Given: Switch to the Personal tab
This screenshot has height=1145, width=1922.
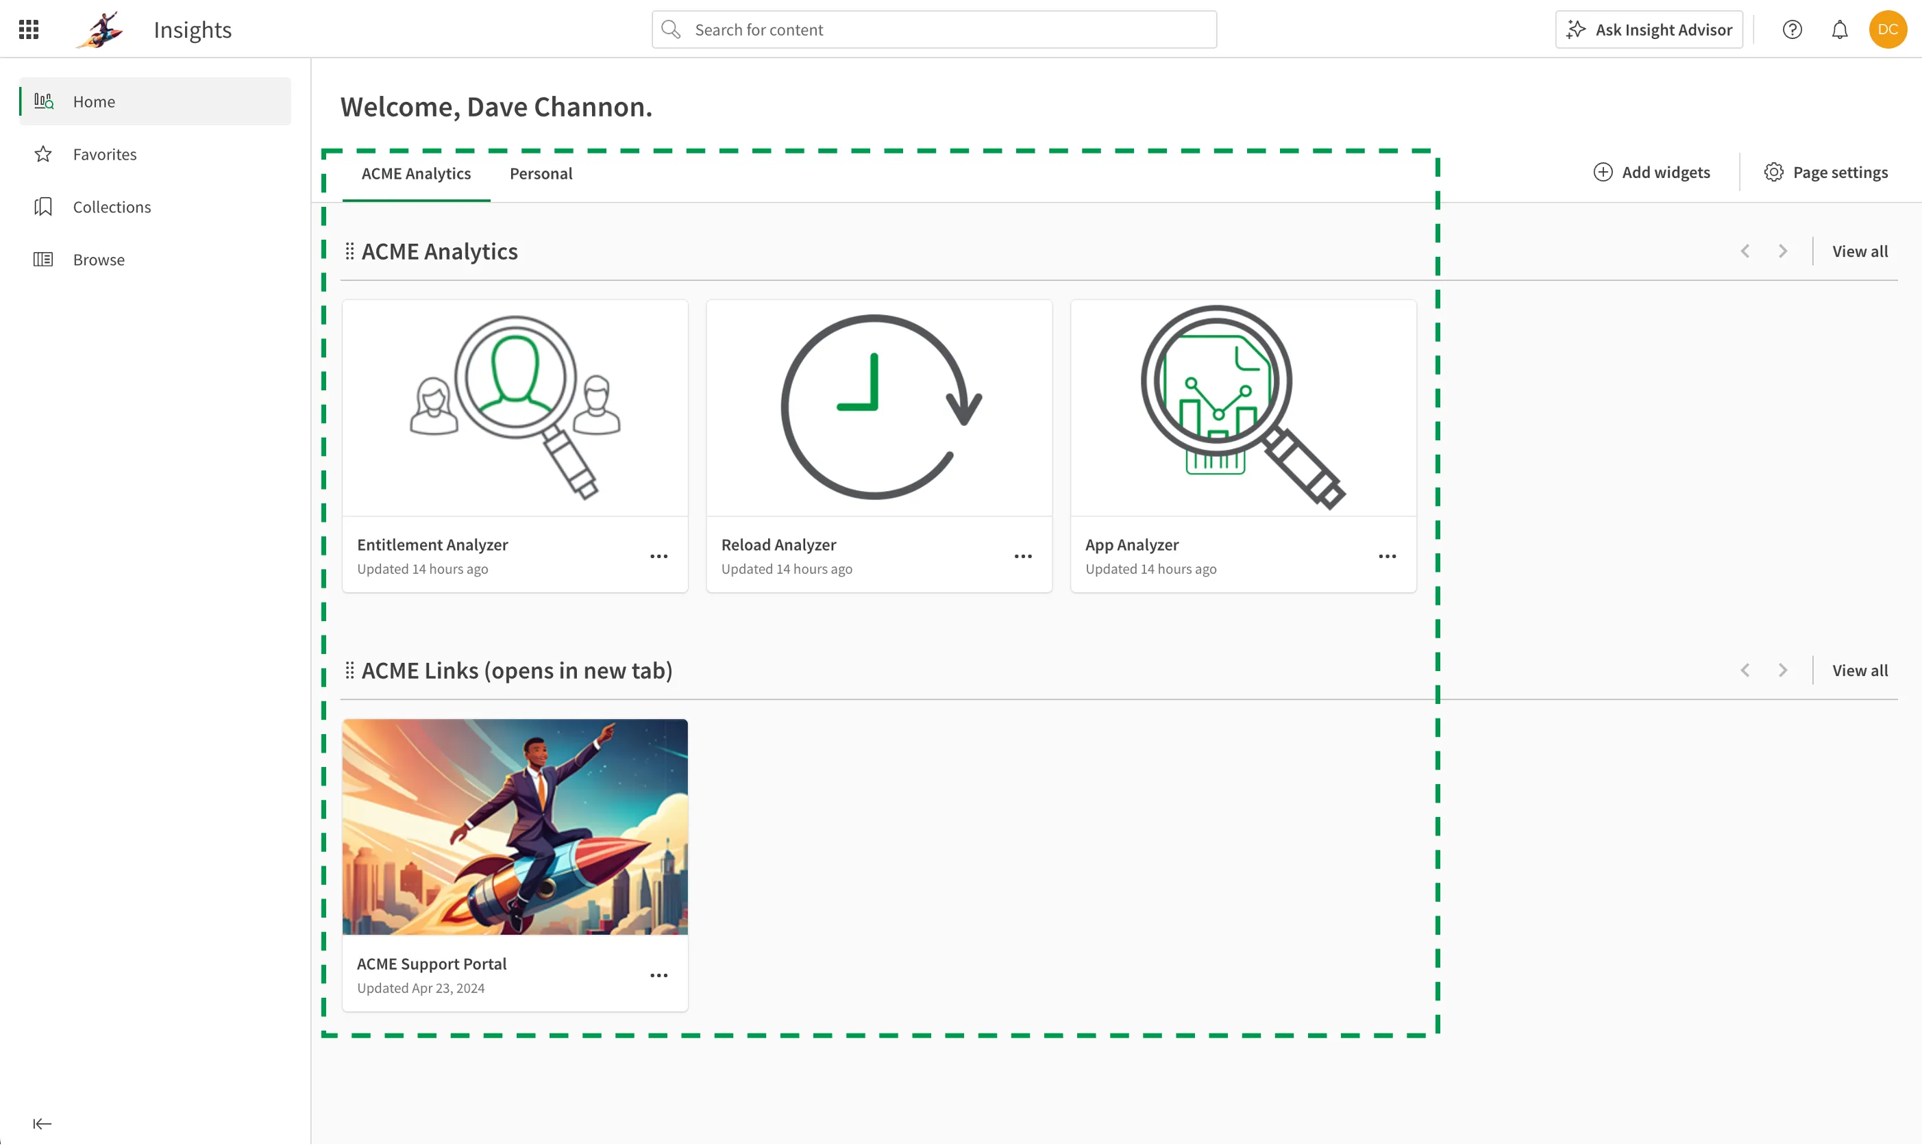Looking at the screenshot, I should (x=541, y=173).
